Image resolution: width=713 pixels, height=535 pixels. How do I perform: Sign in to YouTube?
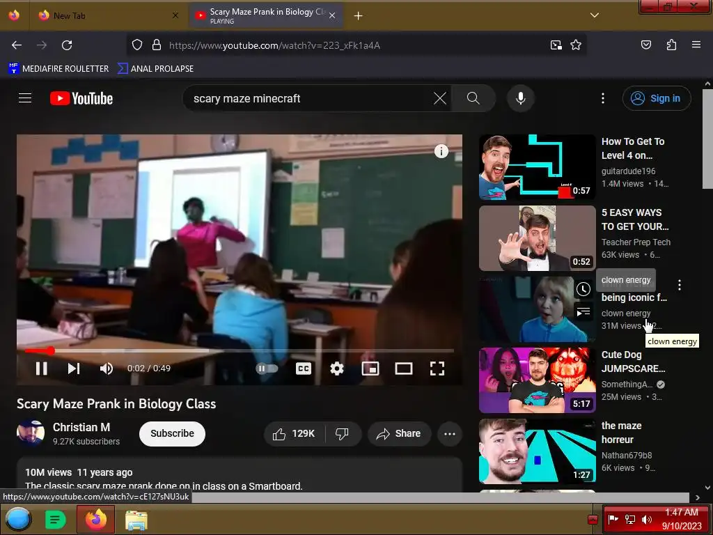(x=656, y=98)
